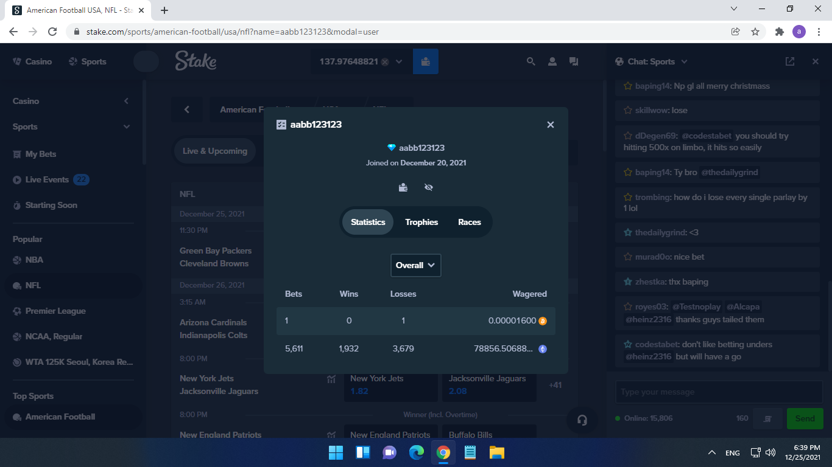Select WTA 125K Seoul in sidebar
The image size is (832, 467).
(x=72, y=362)
